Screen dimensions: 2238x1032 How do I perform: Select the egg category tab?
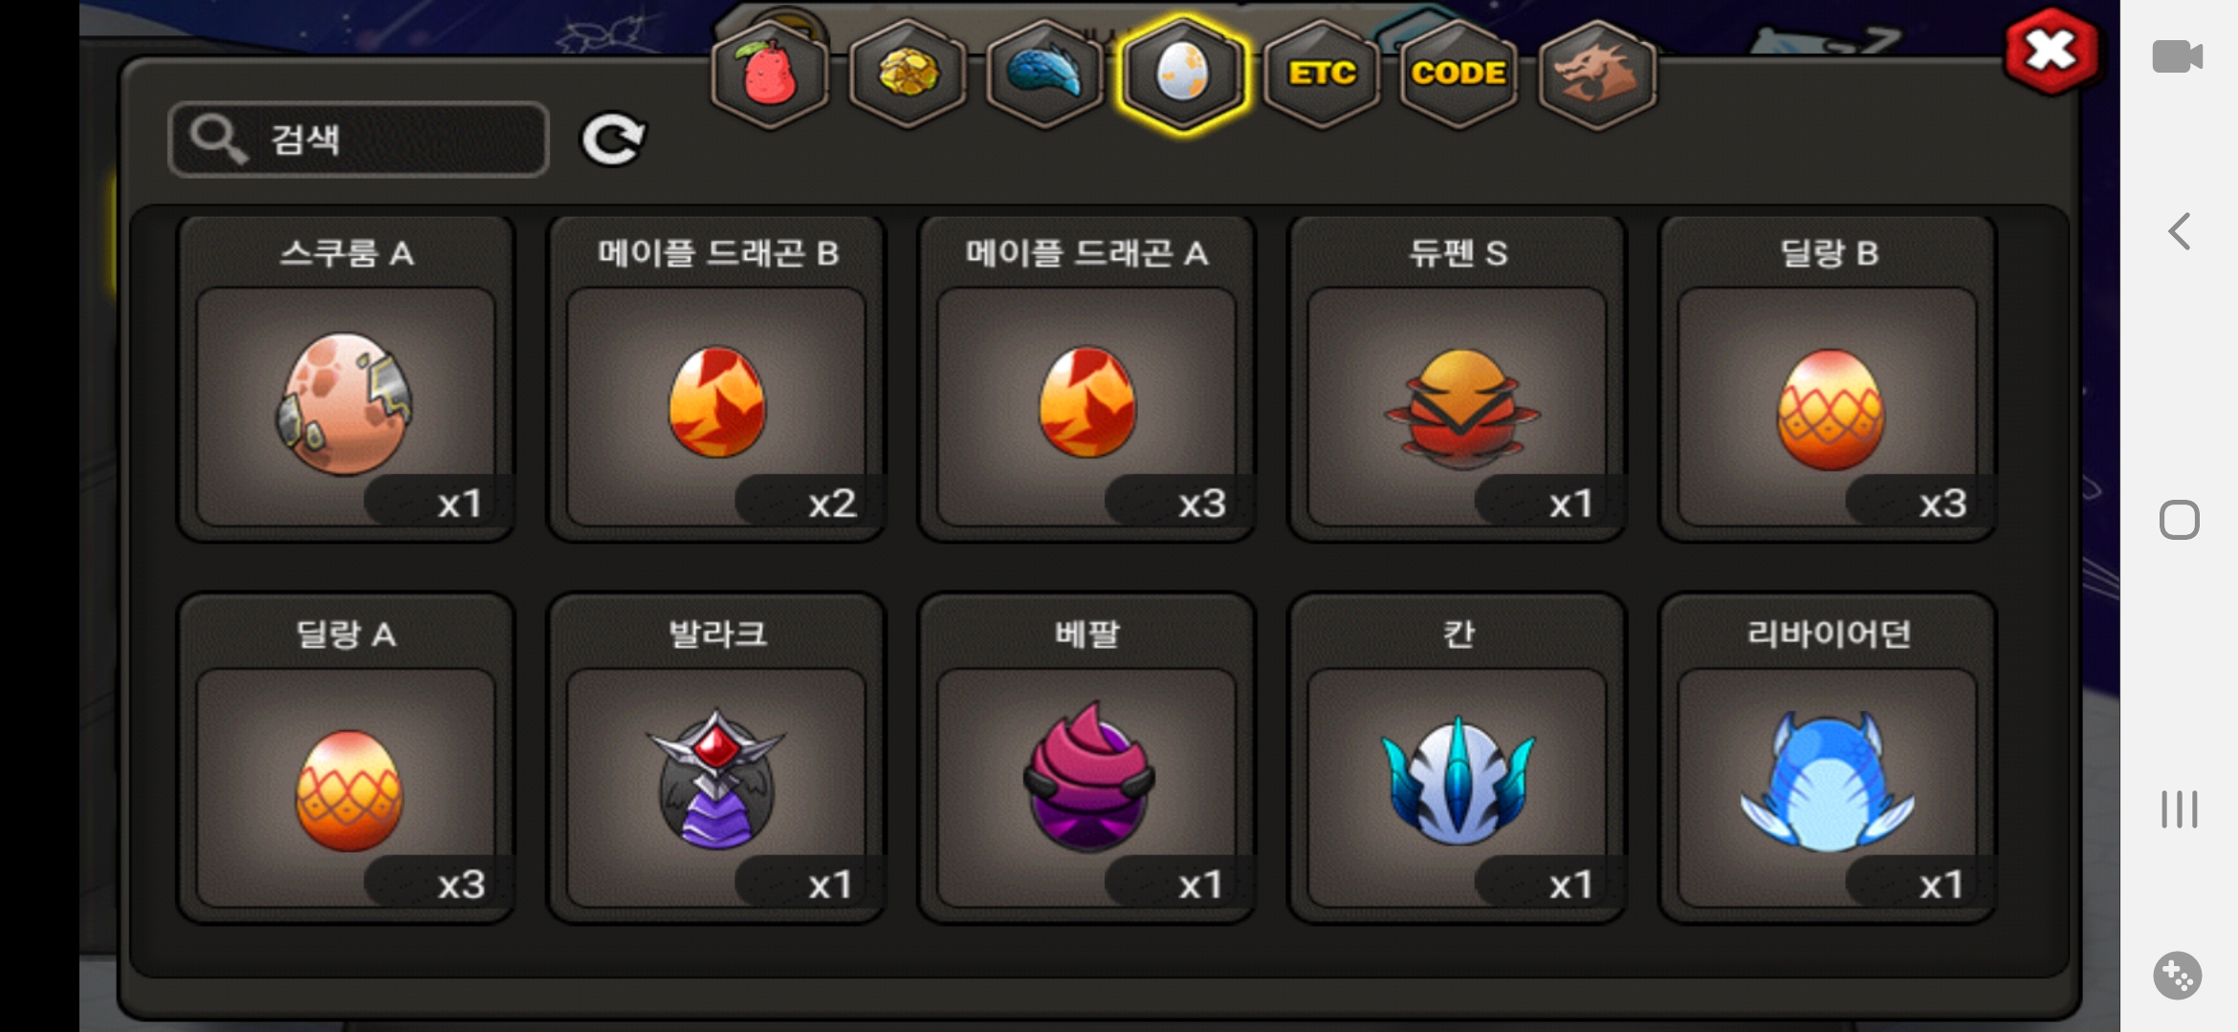coord(1183,74)
